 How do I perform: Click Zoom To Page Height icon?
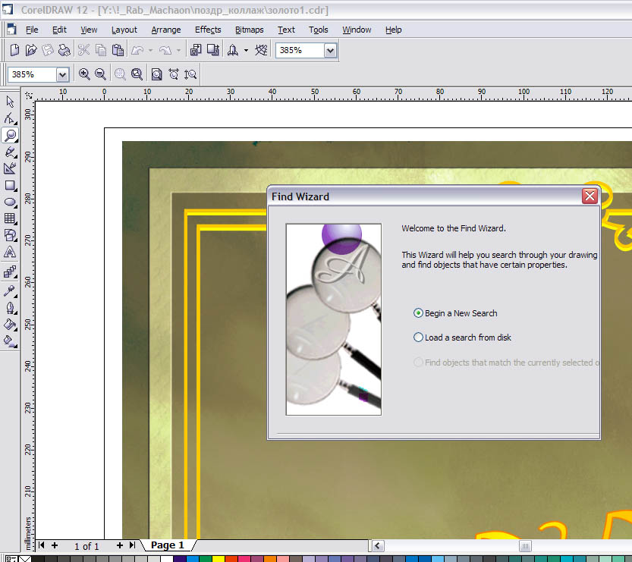pos(190,74)
